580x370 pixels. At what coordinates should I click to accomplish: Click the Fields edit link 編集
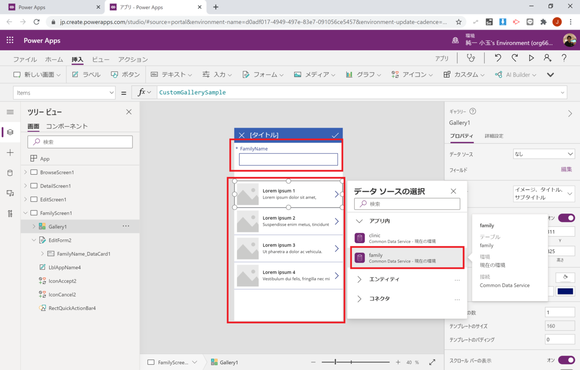pyautogui.click(x=566, y=170)
